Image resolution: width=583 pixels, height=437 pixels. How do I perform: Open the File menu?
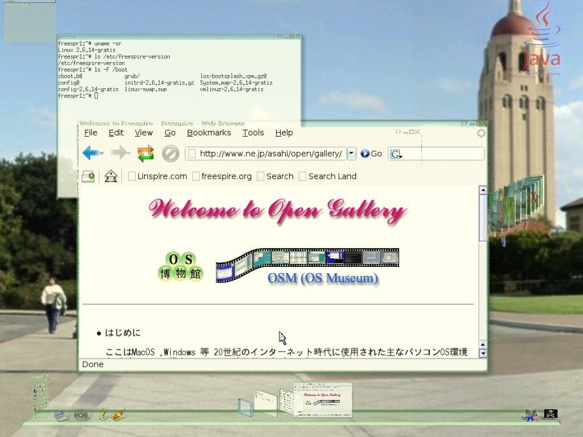click(x=91, y=133)
